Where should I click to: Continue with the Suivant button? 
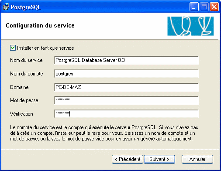point(159,159)
